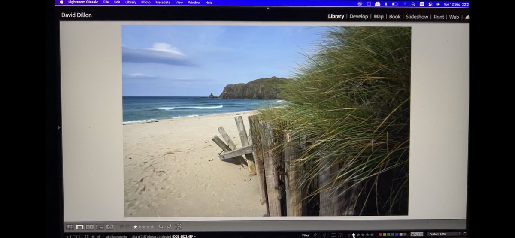515x238 pixels.
Task: Click the David Dillon identity plate
Action: tap(76, 15)
